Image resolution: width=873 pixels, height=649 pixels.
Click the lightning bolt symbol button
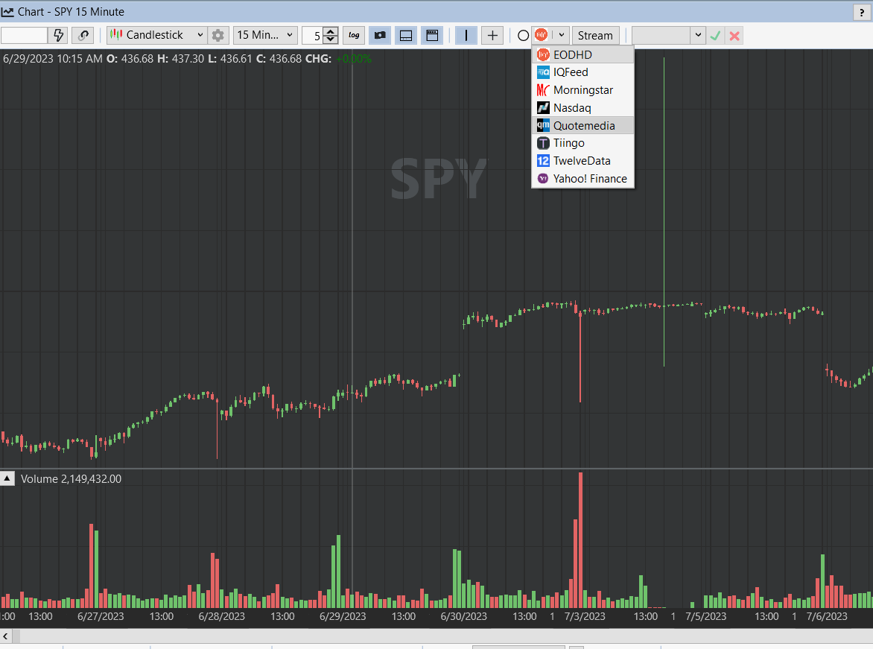tap(58, 36)
